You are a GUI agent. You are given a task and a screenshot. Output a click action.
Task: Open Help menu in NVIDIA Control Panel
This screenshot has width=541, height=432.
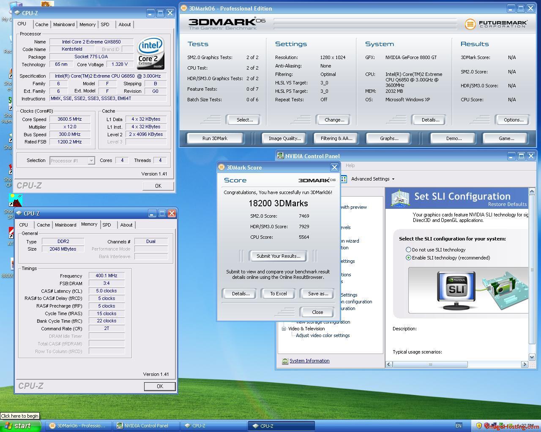pyautogui.click(x=350, y=165)
